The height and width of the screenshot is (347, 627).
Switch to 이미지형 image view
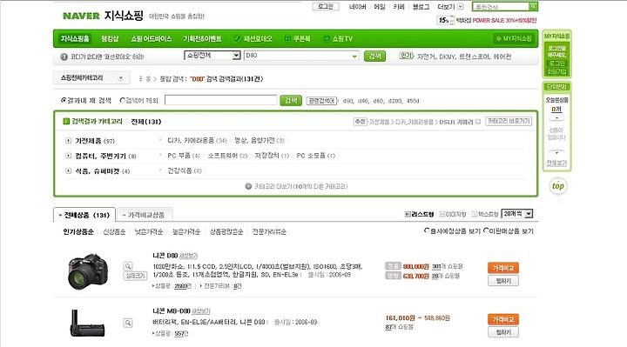453,215
